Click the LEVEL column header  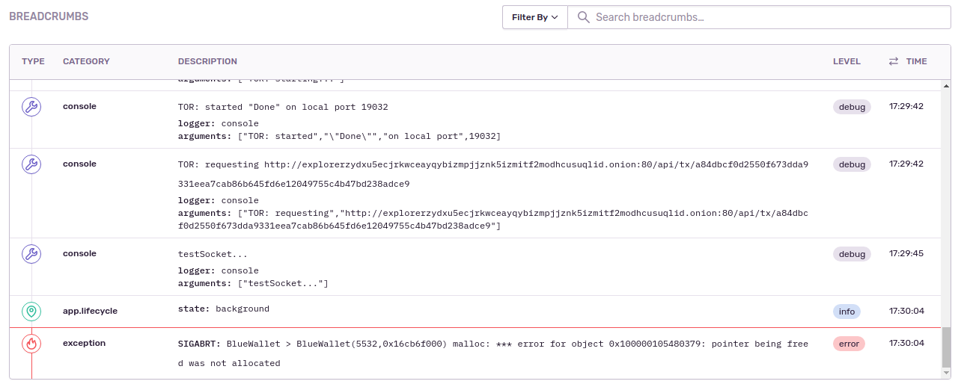click(x=846, y=61)
